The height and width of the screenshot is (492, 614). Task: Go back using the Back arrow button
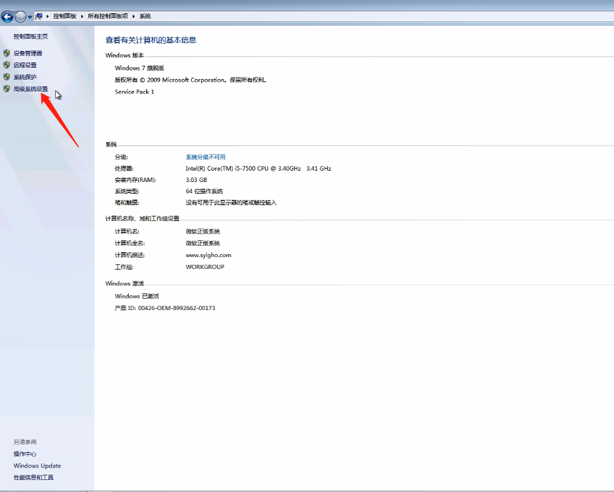(7, 17)
